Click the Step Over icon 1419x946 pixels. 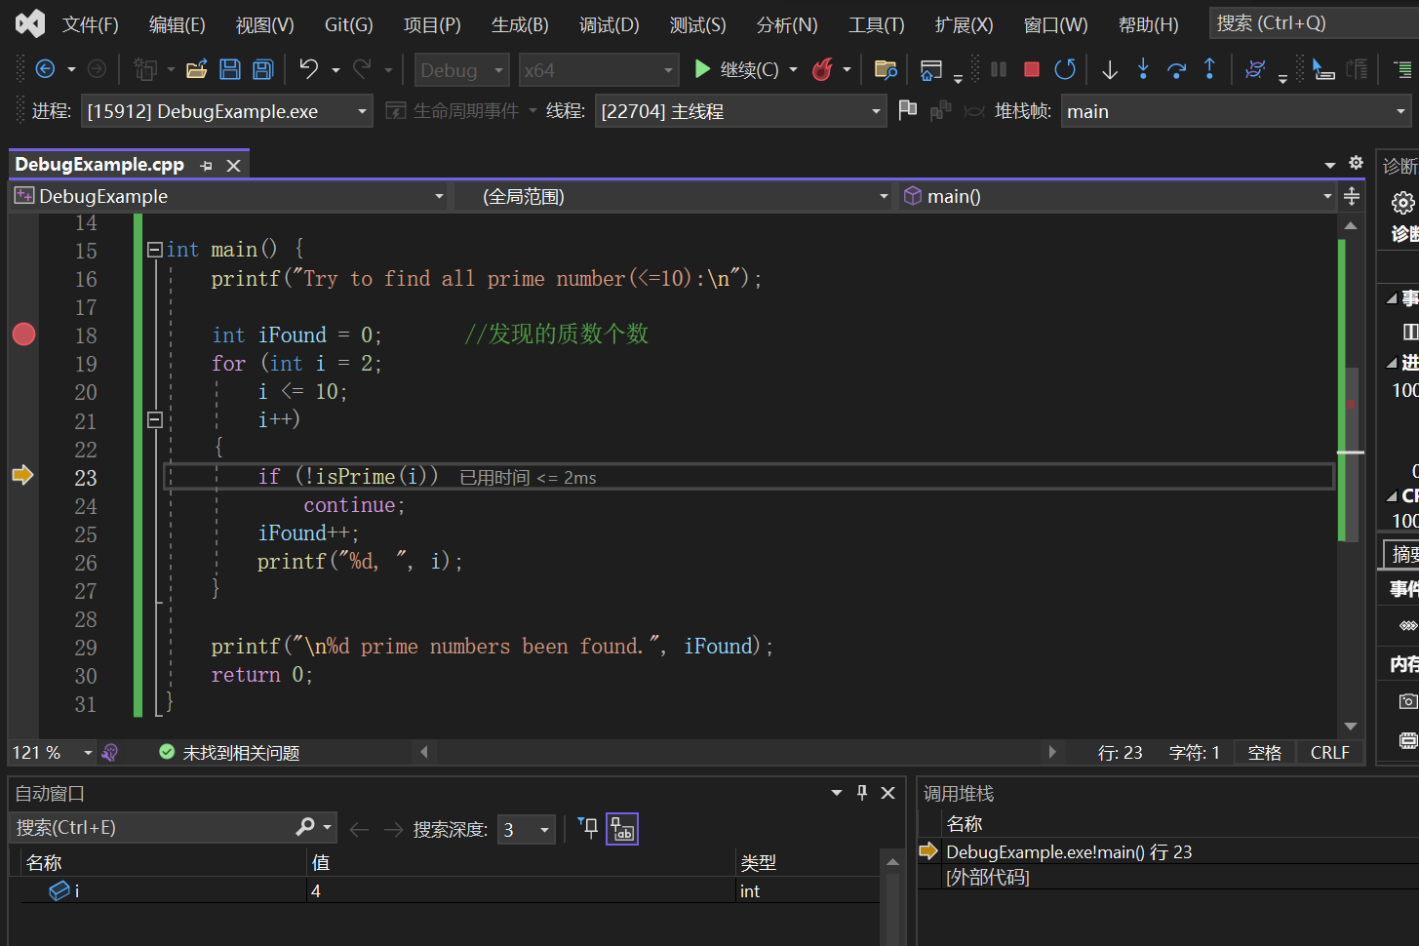(x=1176, y=69)
